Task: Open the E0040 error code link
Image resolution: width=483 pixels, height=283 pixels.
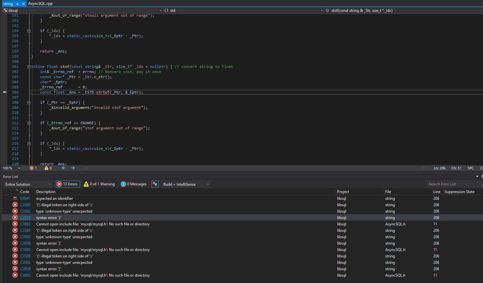Action: coord(25,198)
